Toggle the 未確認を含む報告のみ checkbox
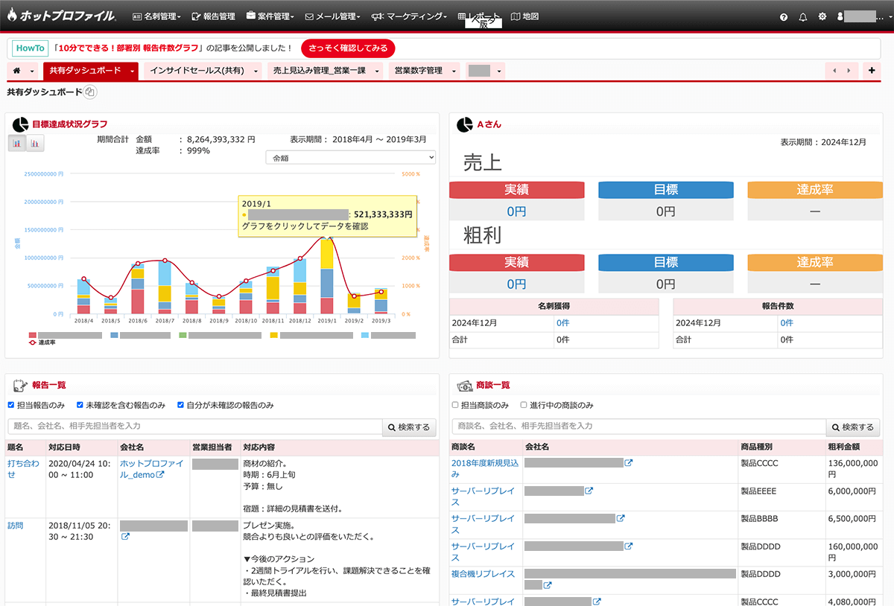This screenshot has height=606, width=894. 80,405
